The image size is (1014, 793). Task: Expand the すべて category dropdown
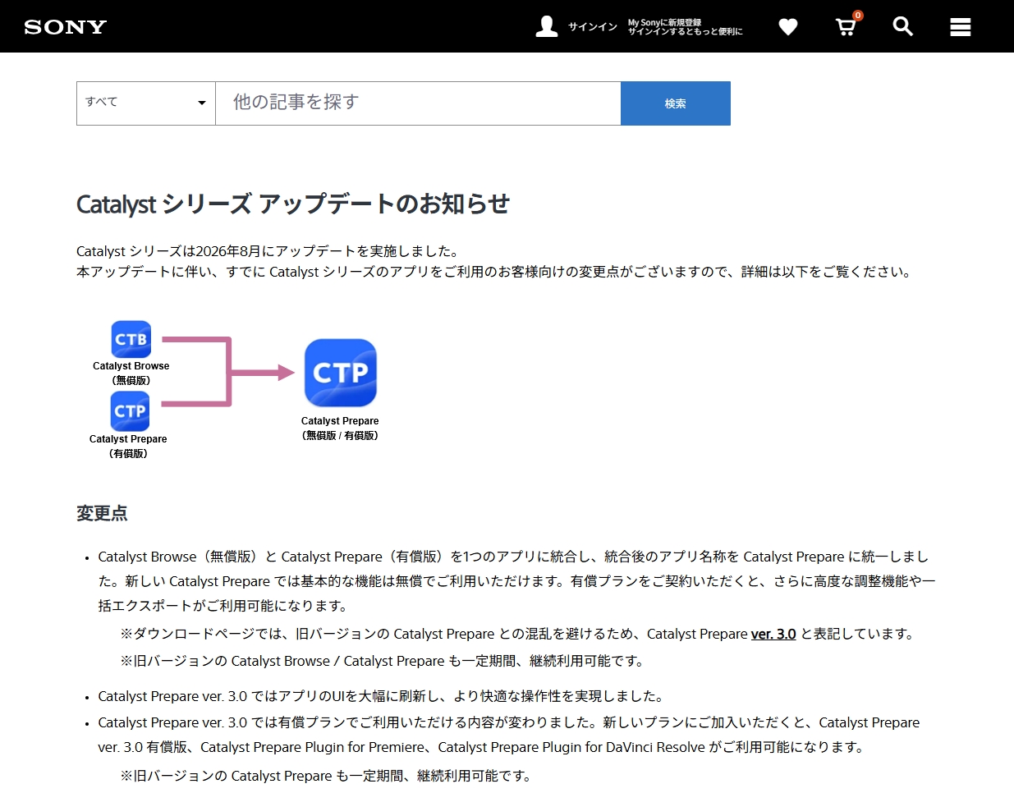(146, 103)
